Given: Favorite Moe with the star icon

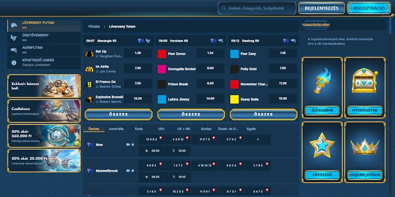Looking at the screenshot, I should 133,145.
